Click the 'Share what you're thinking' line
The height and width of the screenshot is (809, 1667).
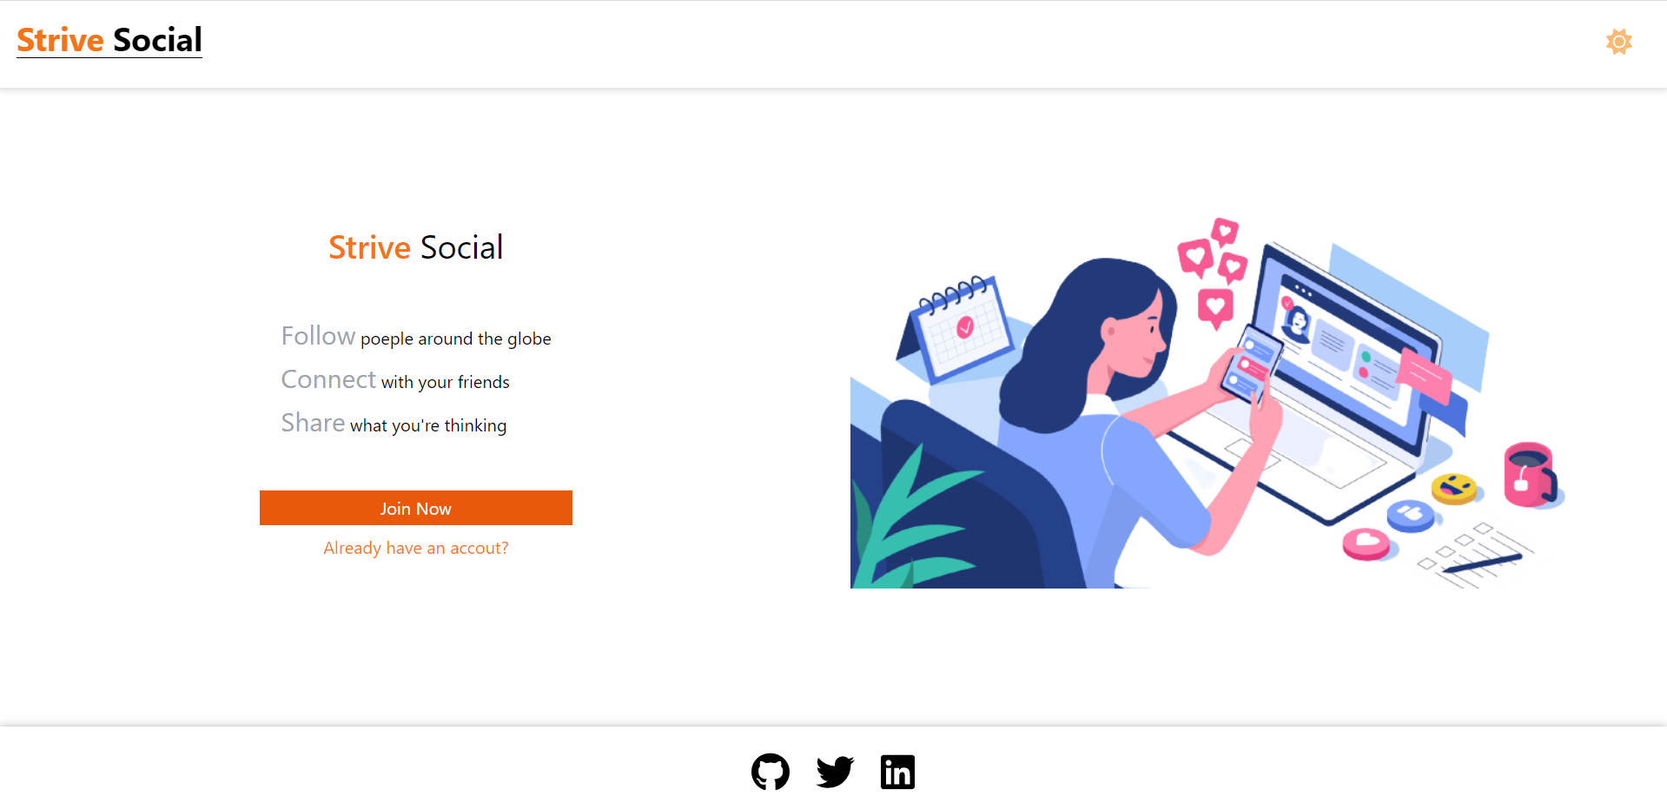pos(393,423)
